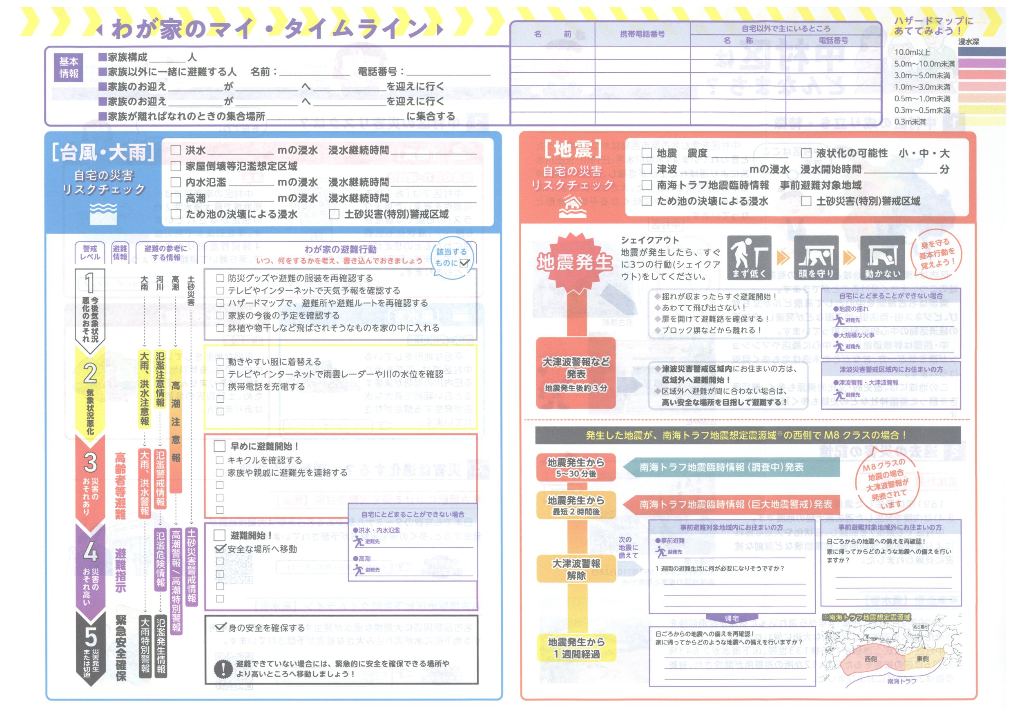Click the blue wave icon under 台風・大雨

click(x=103, y=214)
